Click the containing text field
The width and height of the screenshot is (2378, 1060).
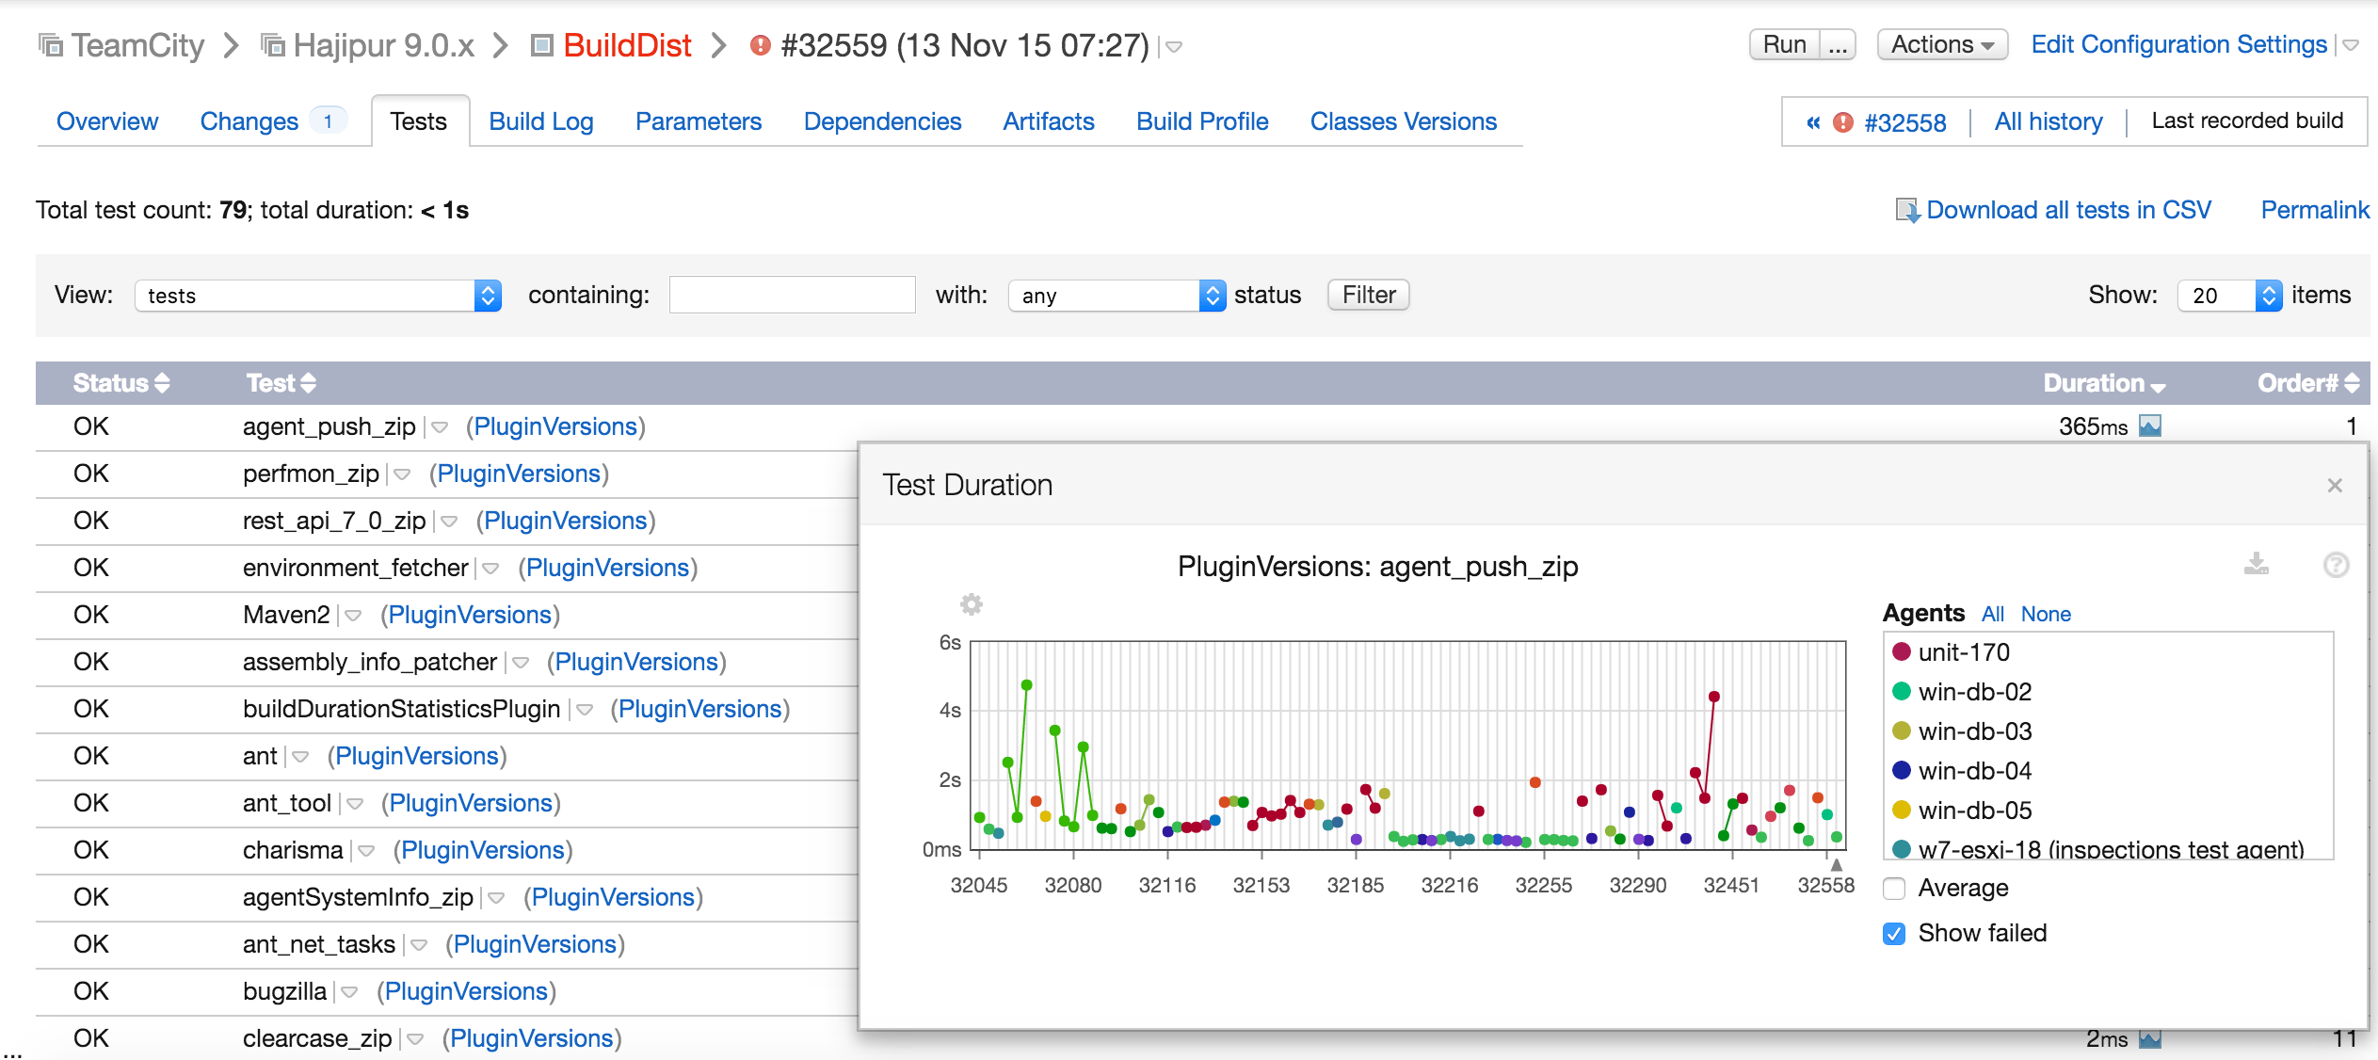792,295
